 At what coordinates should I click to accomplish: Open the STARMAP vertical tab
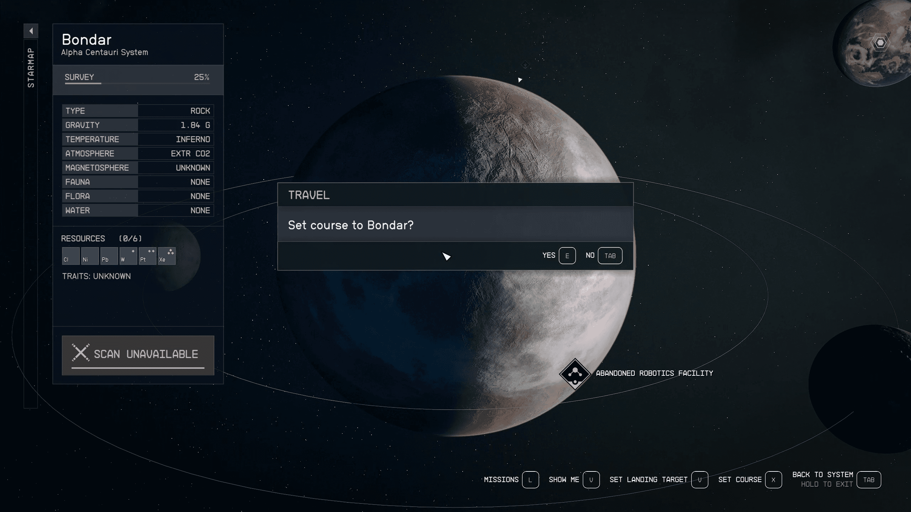click(x=31, y=68)
